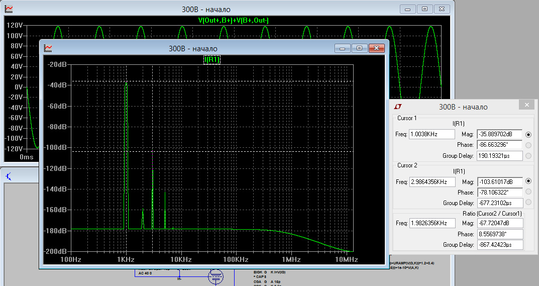Select Cursor 2 Phase radio button
The width and height of the screenshot is (539, 286).
(x=528, y=192)
